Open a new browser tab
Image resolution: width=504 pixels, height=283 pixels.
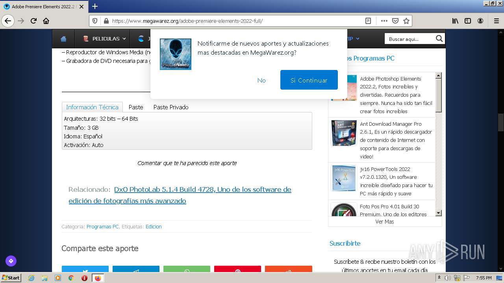(x=95, y=6)
